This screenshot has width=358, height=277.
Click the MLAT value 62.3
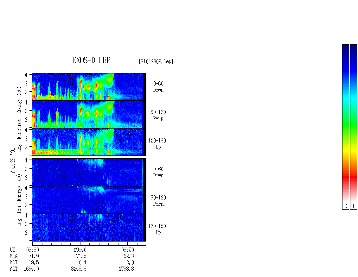(129, 256)
